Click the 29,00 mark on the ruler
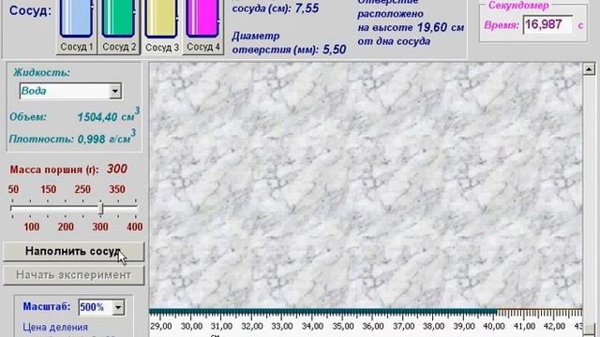Screen dimensions: 600x337 tap(161, 327)
